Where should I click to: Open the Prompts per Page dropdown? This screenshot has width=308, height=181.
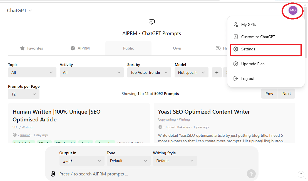pyautogui.click(x=24, y=94)
